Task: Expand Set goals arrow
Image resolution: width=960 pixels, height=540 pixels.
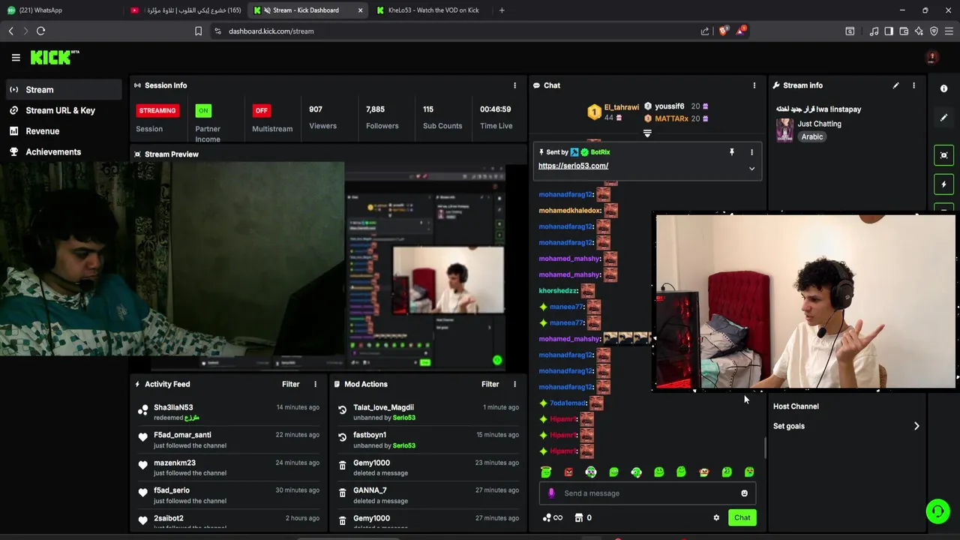Action: [916, 426]
